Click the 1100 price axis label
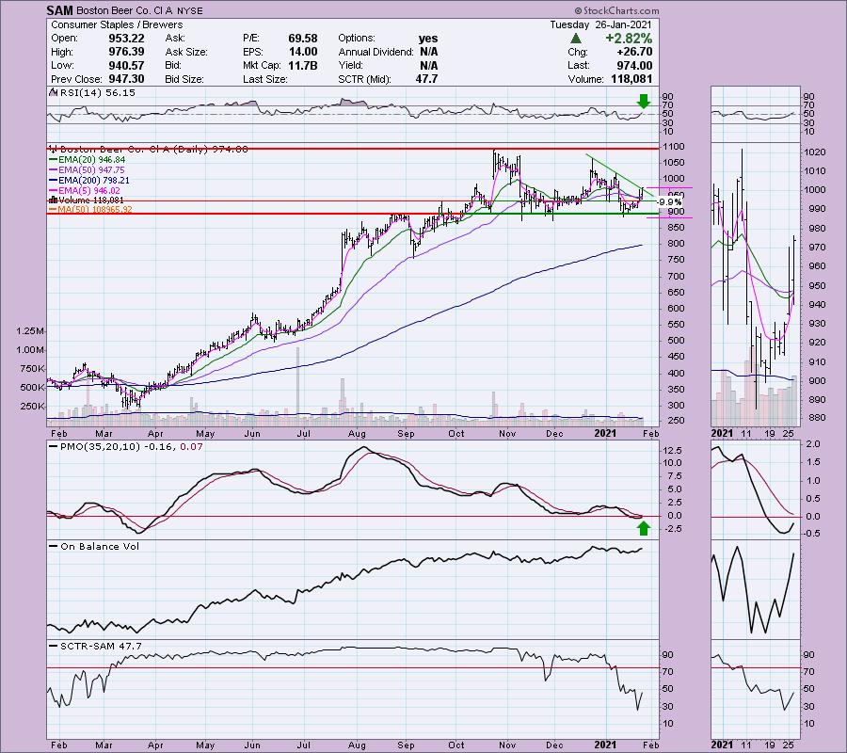The height and width of the screenshot is (753, 847). pos(675,147)
